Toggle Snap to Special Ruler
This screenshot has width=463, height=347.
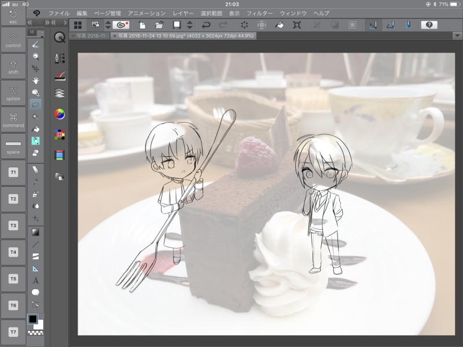point(391,25)
